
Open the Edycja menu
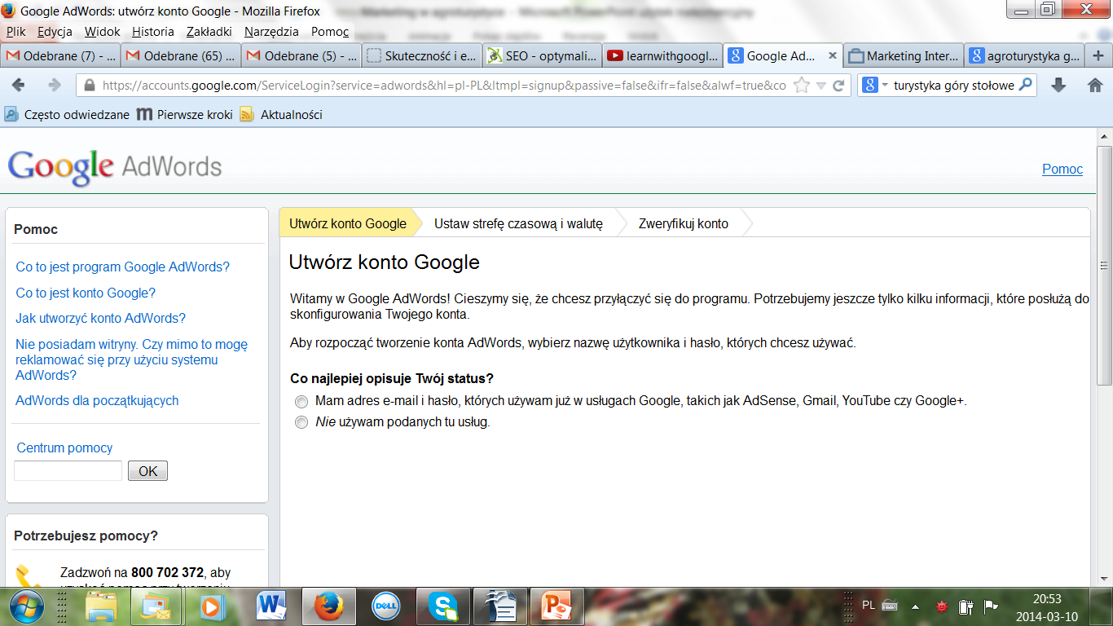pyautogui.click(x=55, y=32)
